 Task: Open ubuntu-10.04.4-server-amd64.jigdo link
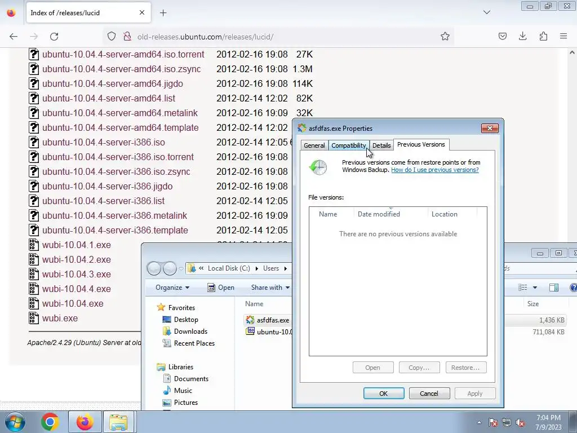tap(113, 83)
